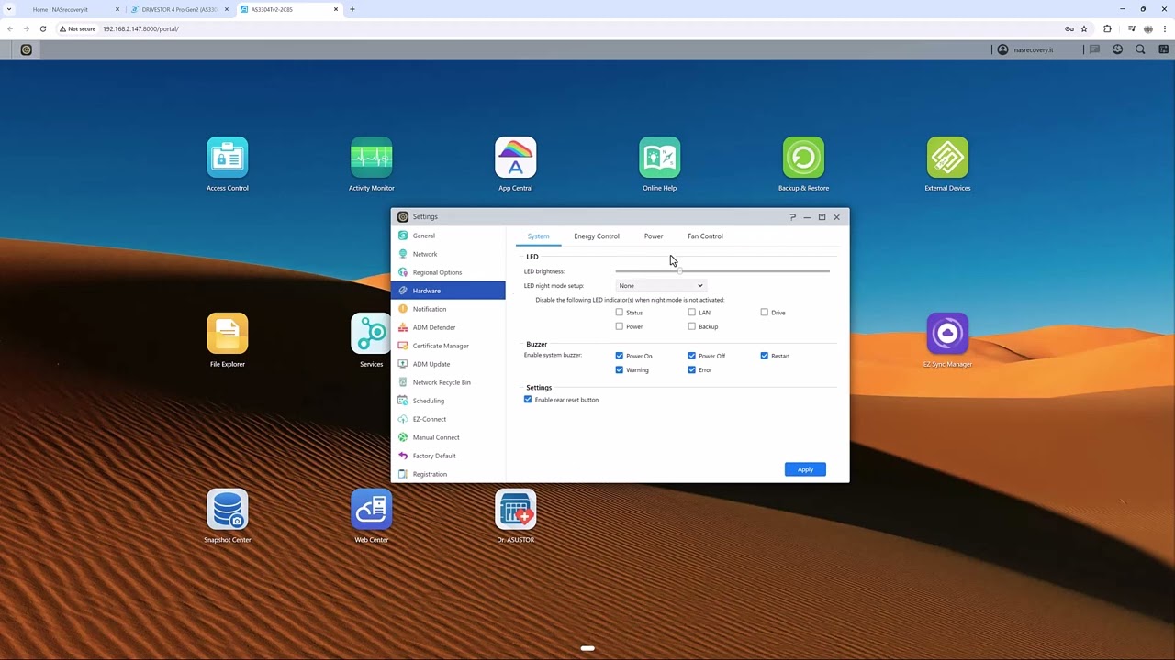Click the Settings window help question mark
This screenshot has height=660, width=1175.
[x=792, y=217]
